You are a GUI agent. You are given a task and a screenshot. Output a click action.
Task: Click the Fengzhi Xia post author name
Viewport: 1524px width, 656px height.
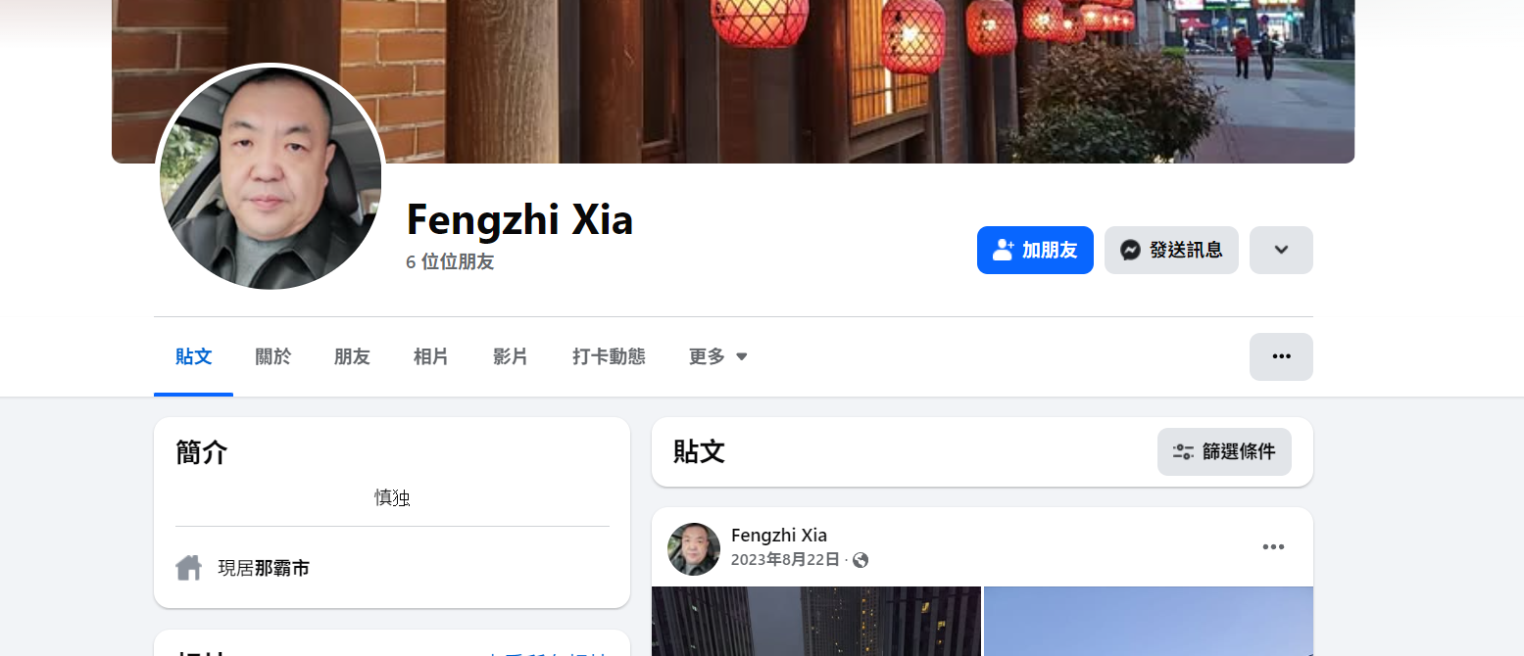tap(779, 536)
